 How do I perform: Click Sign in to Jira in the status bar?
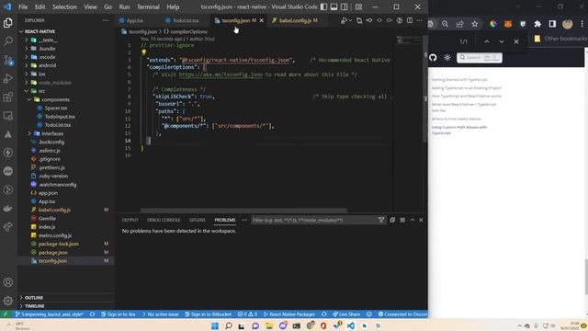tap(118, 314)
